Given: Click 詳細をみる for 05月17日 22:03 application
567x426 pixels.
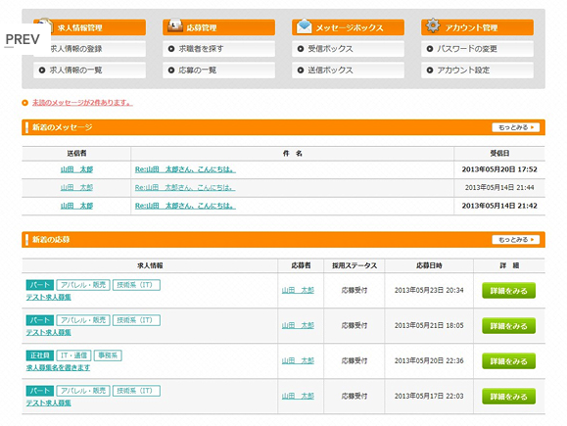Looking at the screenshot, I should coord(508,397).
